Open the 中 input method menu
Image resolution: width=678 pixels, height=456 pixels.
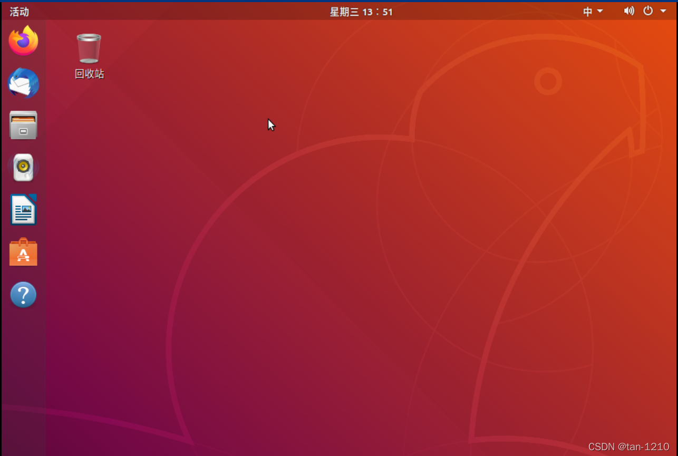(x=593, y=12)
